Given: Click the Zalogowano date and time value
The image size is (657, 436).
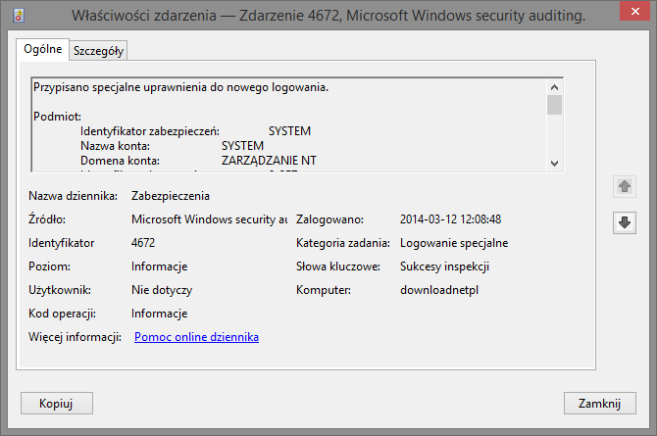Looking at the screenshot, I should pyautogui.click(x=450, y=219).
